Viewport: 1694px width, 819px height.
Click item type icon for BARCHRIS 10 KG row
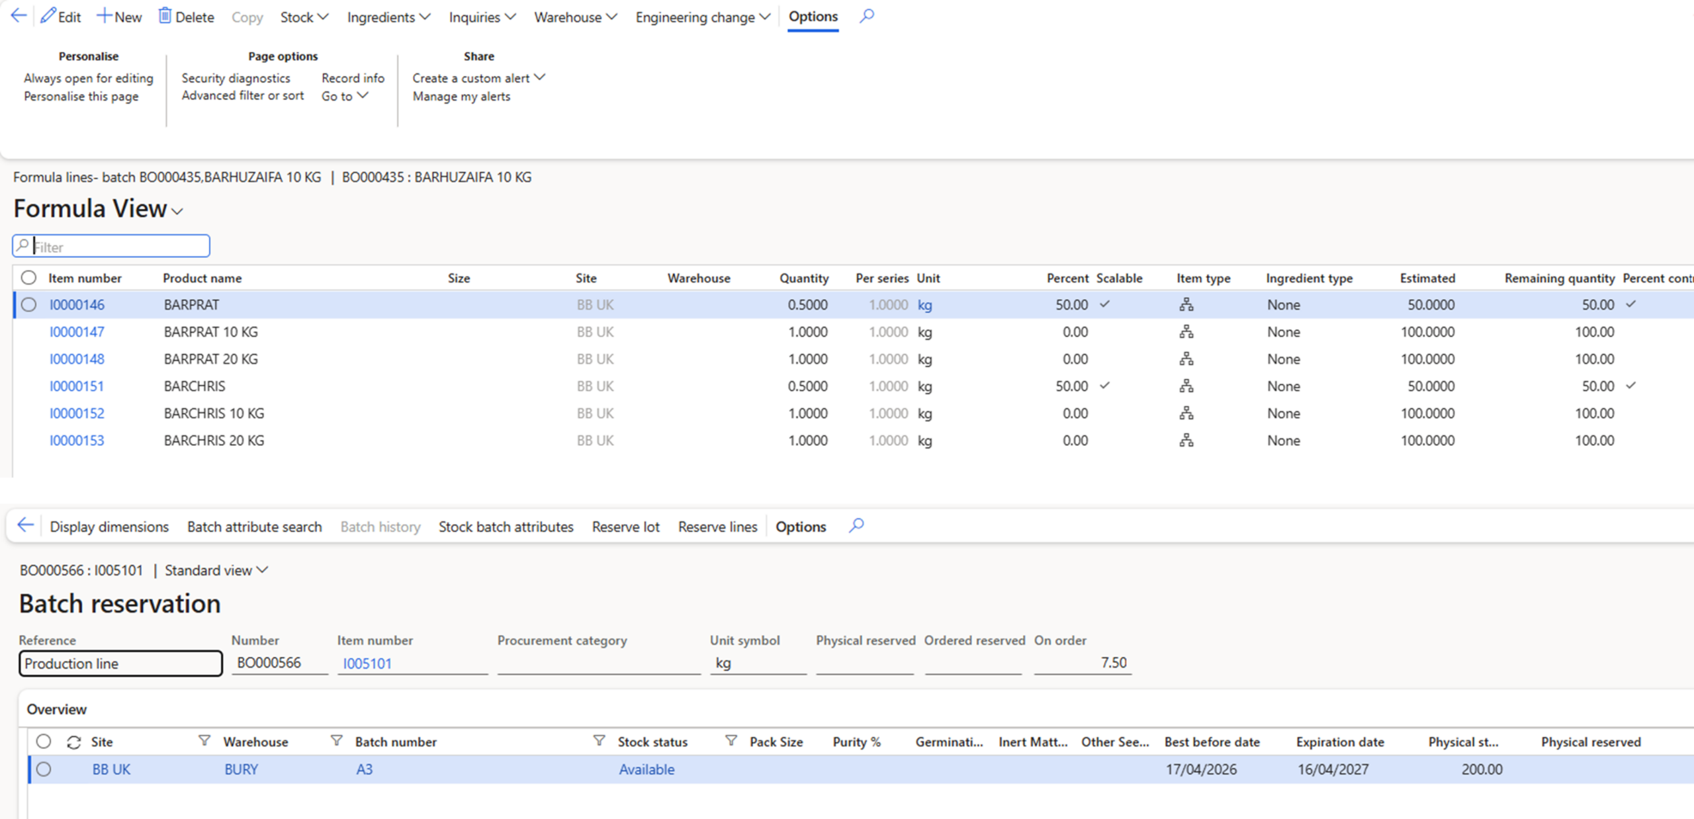click(1186, 413)
